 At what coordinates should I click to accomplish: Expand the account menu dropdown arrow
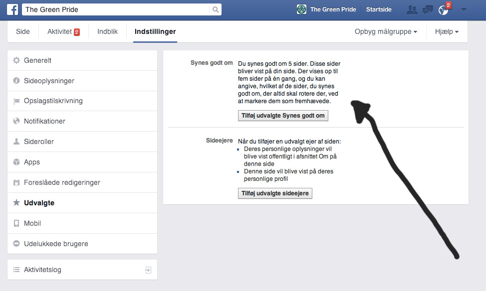(464, 9)
